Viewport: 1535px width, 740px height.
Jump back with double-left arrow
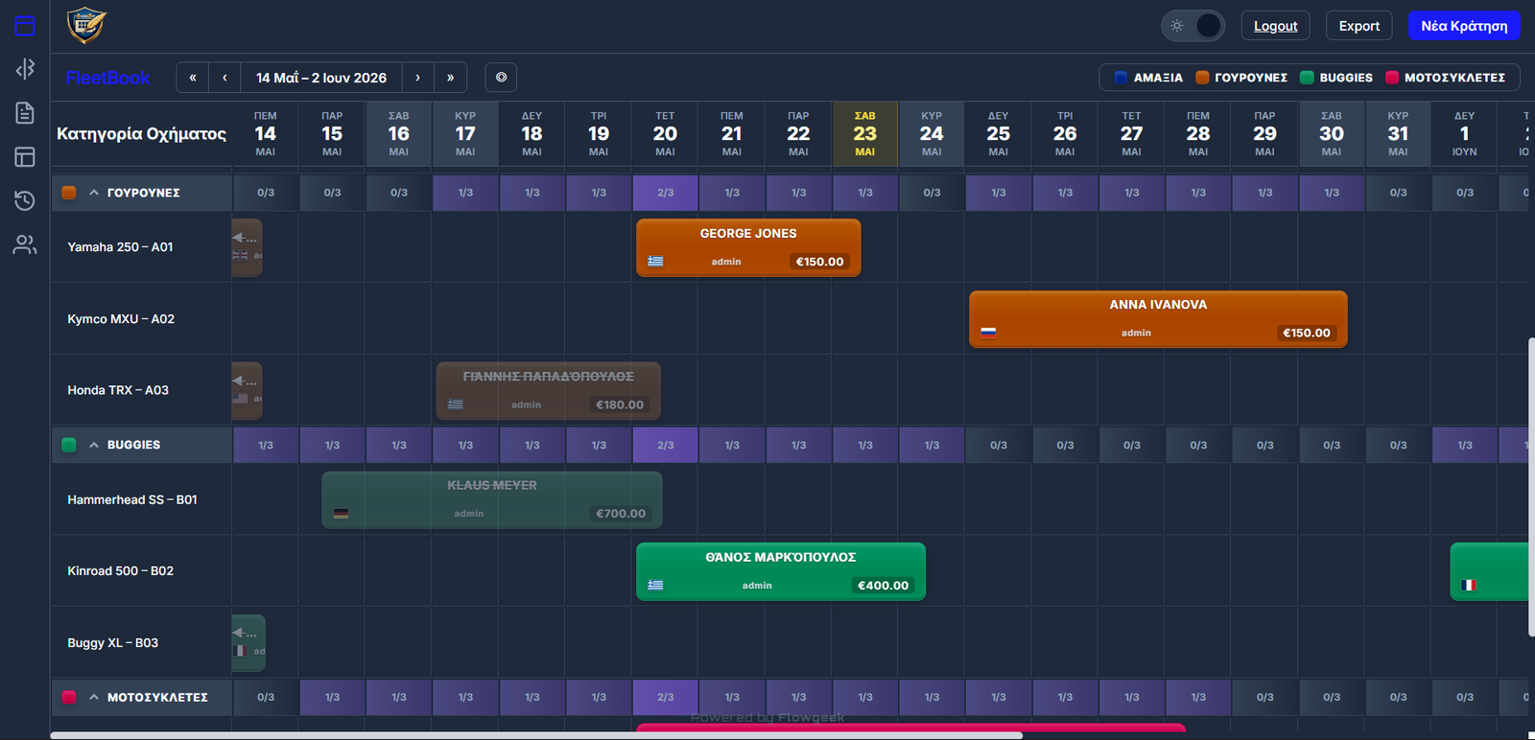(193, 78)
